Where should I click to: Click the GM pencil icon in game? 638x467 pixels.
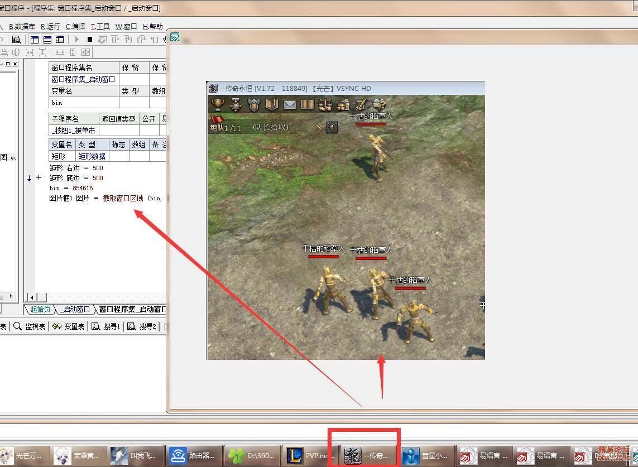tap(361, 104)
